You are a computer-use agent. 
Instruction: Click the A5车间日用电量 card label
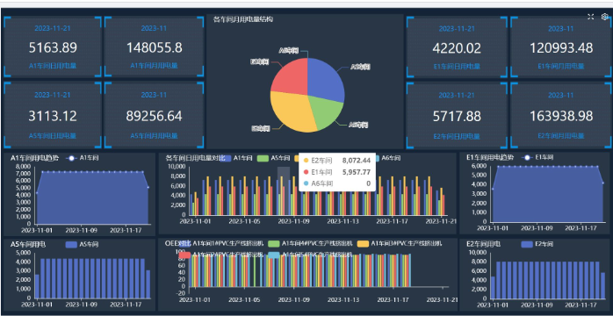click(53, 135)
